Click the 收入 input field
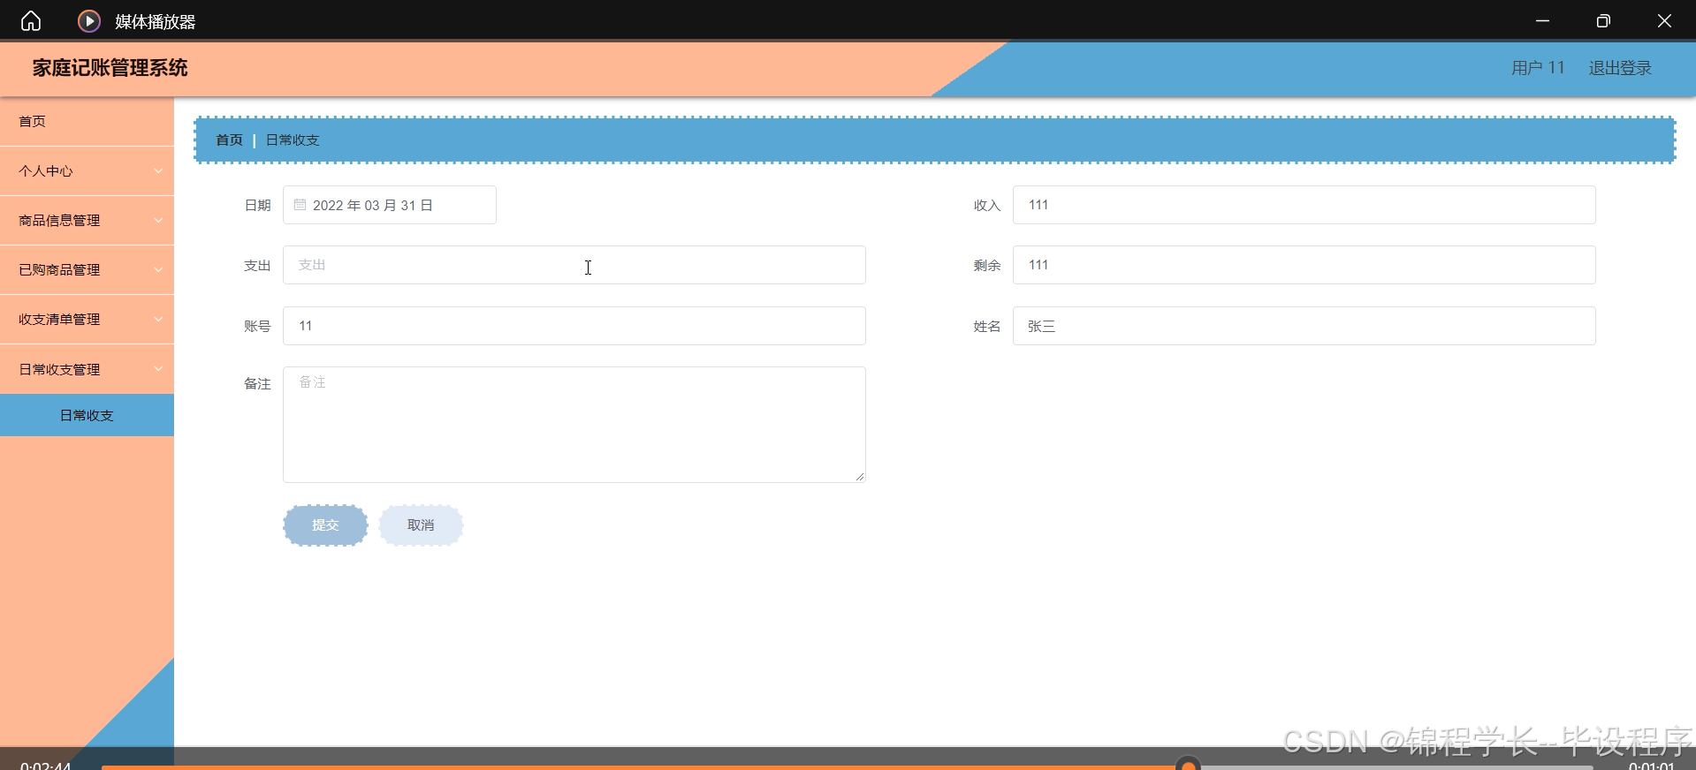The image size is (1696, 770). point(1304,205)
